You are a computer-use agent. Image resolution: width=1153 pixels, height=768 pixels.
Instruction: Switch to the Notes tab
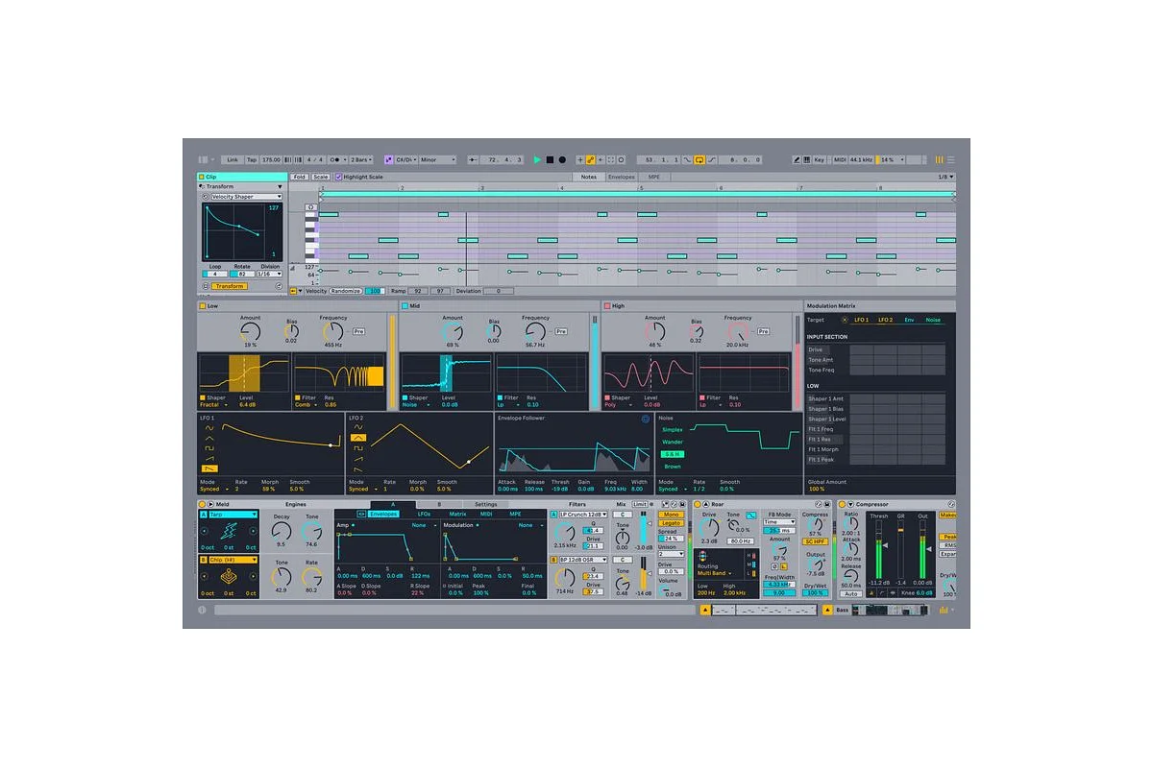coord(588,177)
